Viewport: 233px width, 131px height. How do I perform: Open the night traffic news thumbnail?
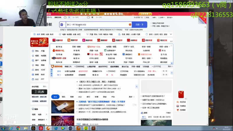coord(63,121)
